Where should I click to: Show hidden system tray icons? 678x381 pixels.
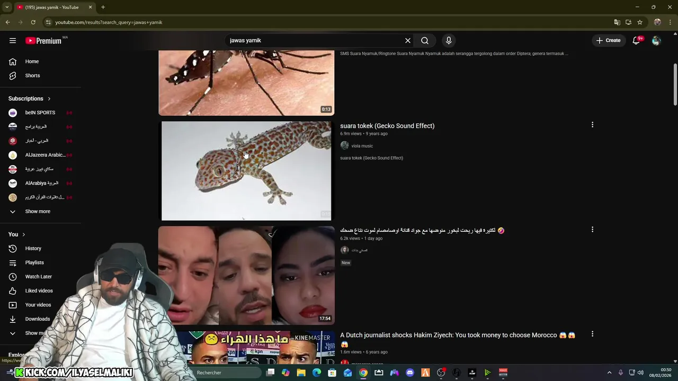pyautogui.click(x=609, y=373)
